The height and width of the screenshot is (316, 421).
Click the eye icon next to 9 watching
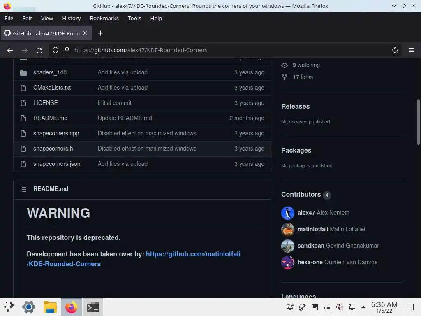(285, 65)
